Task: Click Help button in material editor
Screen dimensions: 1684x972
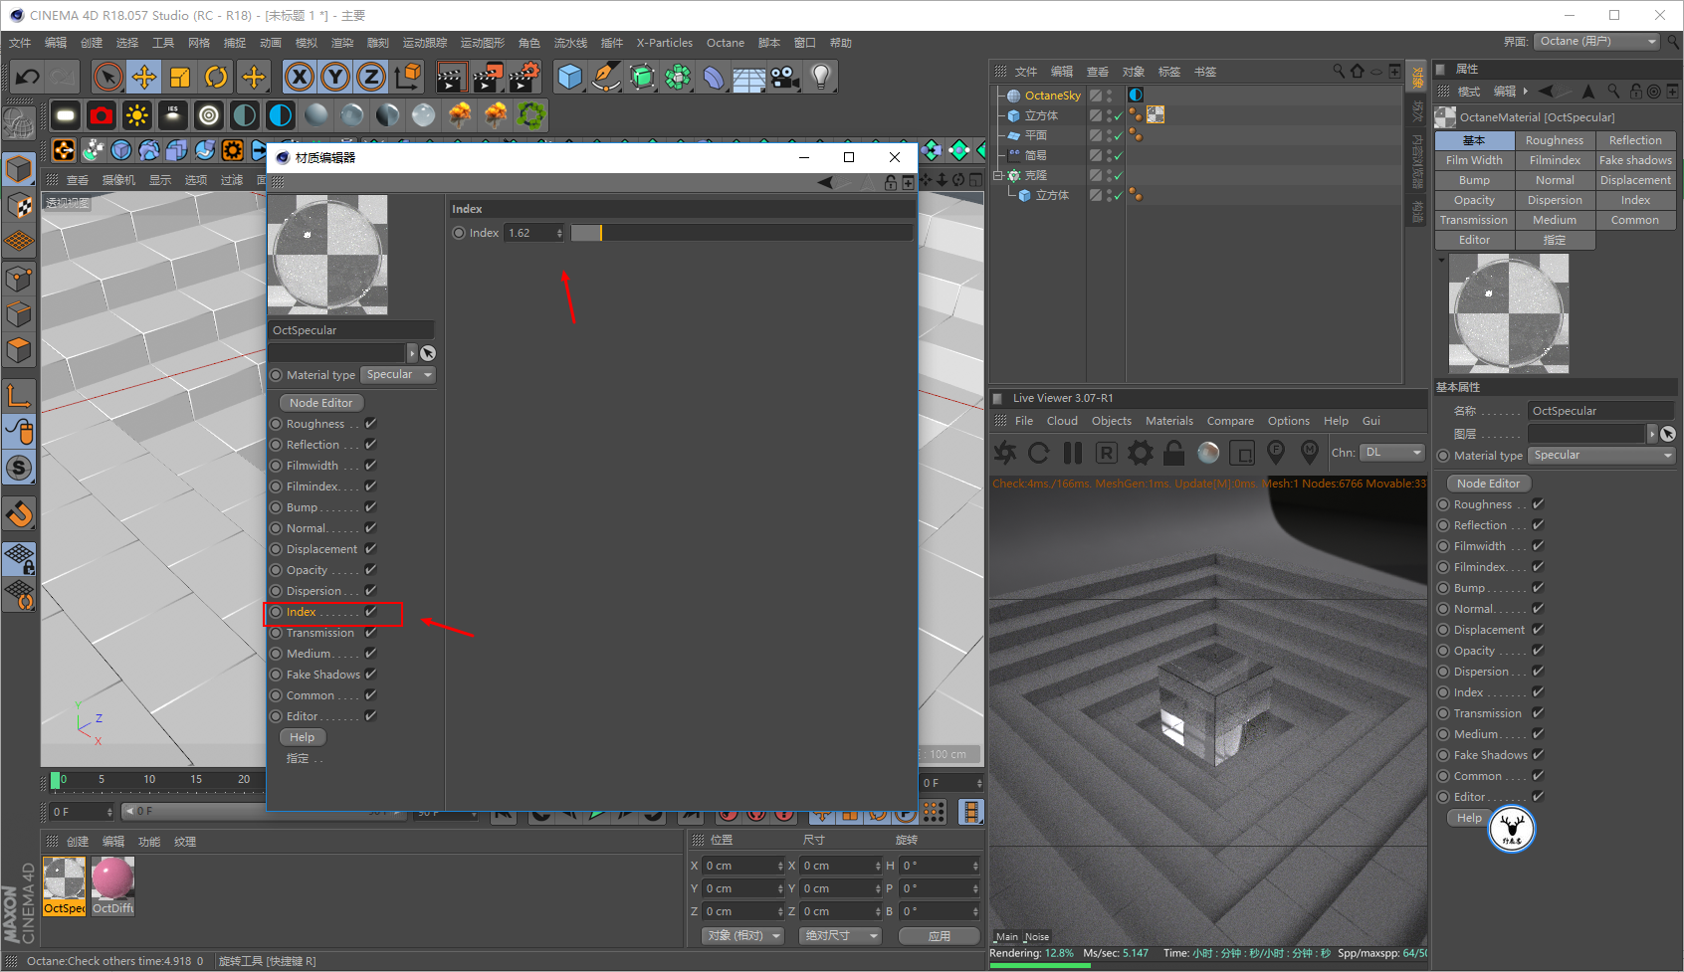Action: [x=303, y=737]
